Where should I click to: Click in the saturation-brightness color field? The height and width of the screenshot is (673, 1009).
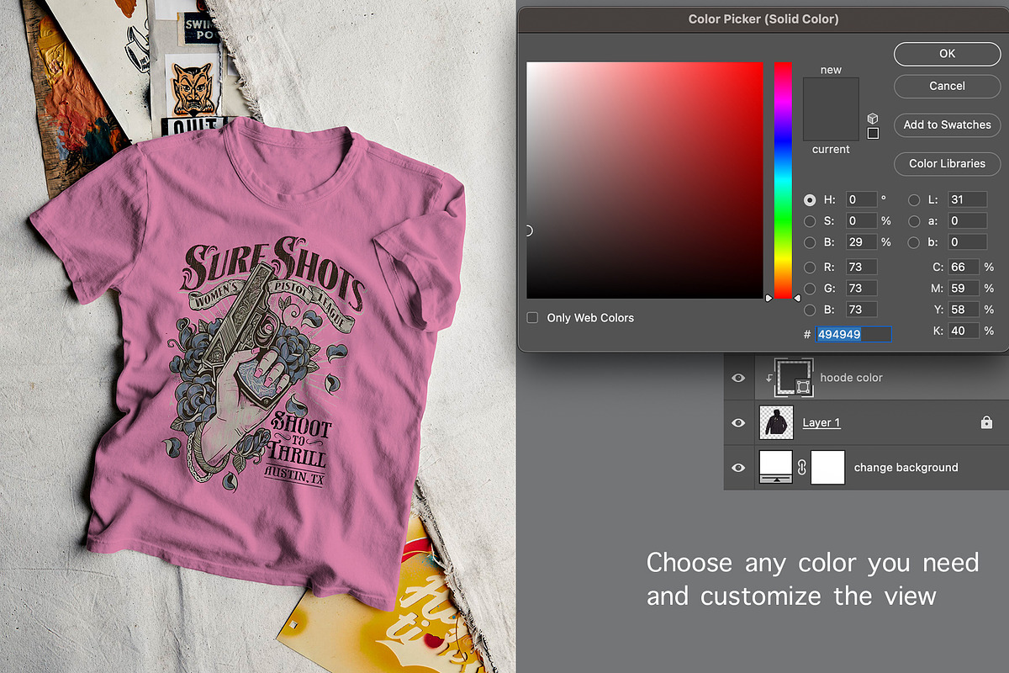[x=644, y=180]
